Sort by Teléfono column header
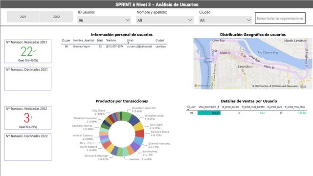Screen dimensions: 313x176 pos(111,40)
